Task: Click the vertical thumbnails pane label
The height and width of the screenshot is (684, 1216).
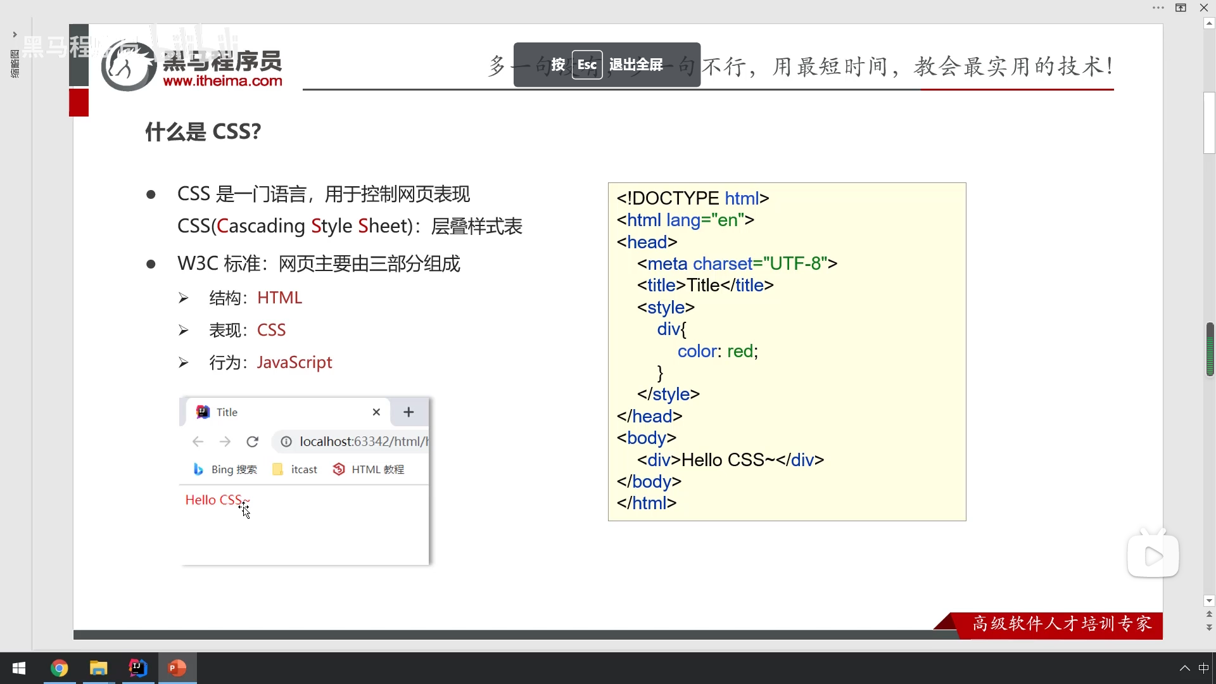Action: point(15,63)
